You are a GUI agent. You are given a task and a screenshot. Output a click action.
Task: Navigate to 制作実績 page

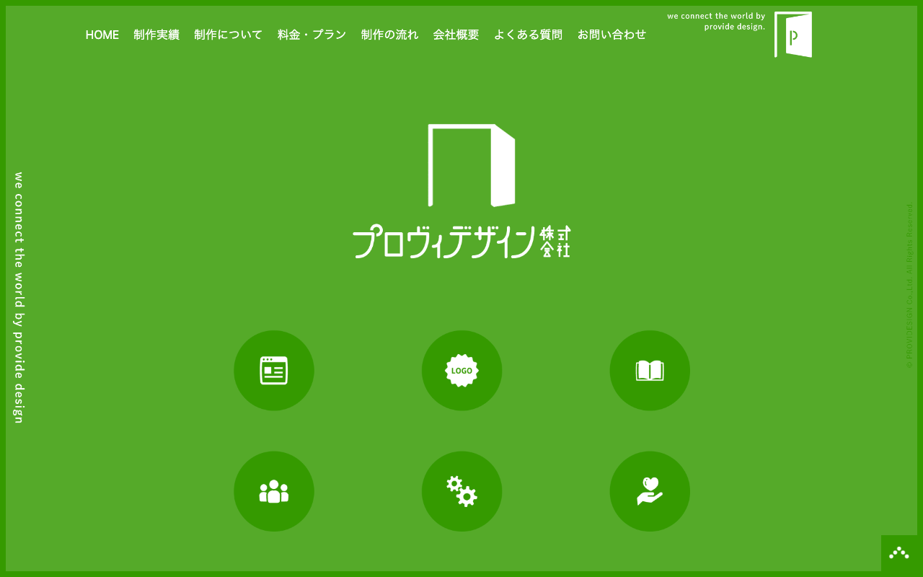(x=156, y=35)
